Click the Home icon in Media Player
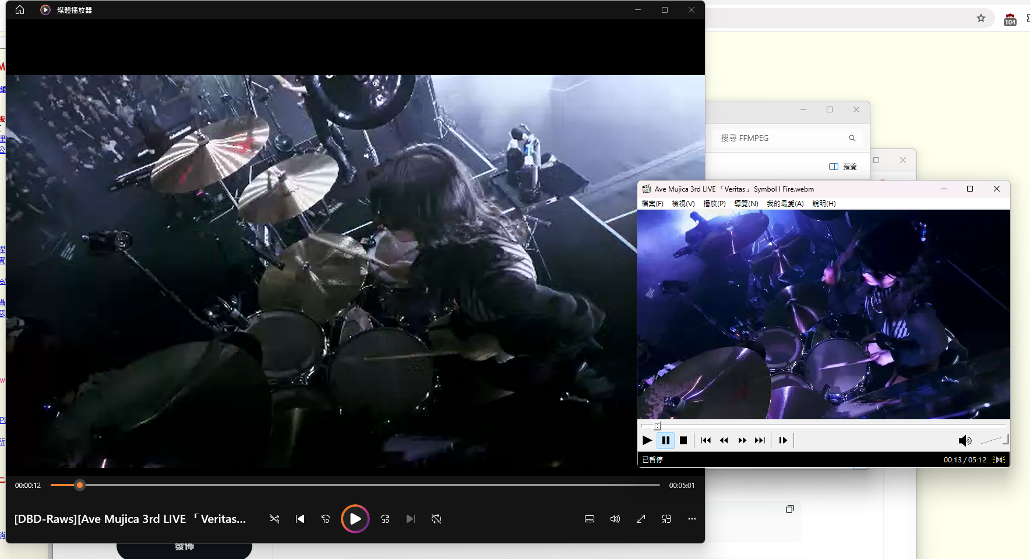 pos(20,10)
